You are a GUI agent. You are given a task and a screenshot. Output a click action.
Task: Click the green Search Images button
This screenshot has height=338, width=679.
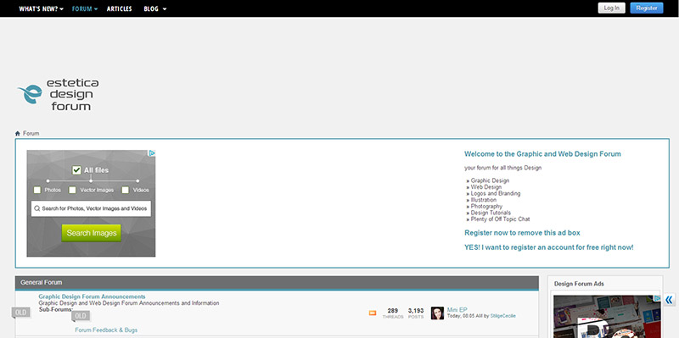coord(92,233)
